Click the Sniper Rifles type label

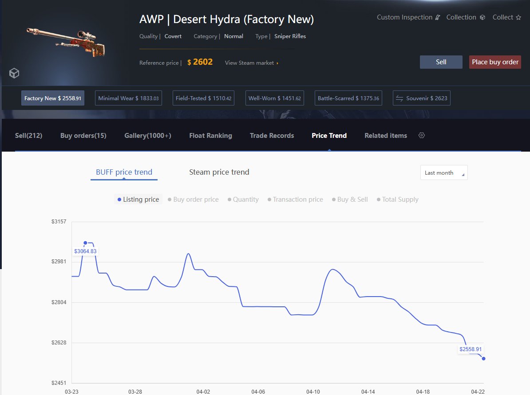point(290,36)
